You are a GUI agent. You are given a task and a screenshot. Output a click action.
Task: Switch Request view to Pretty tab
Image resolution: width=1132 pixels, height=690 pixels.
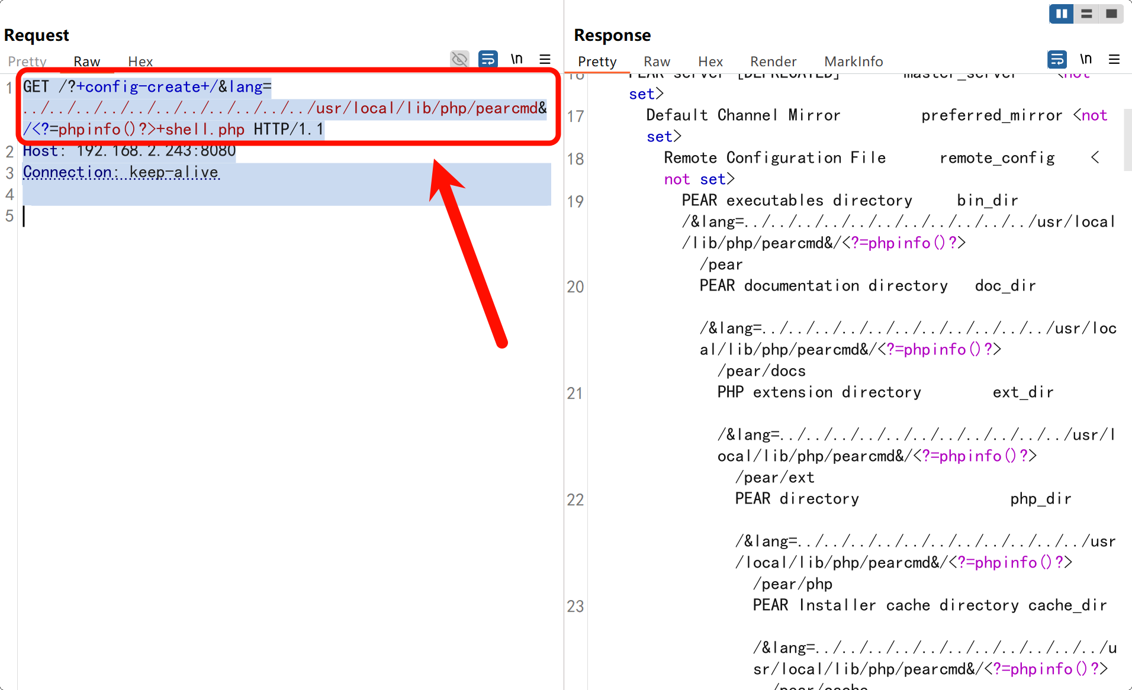tap(27, 62)
